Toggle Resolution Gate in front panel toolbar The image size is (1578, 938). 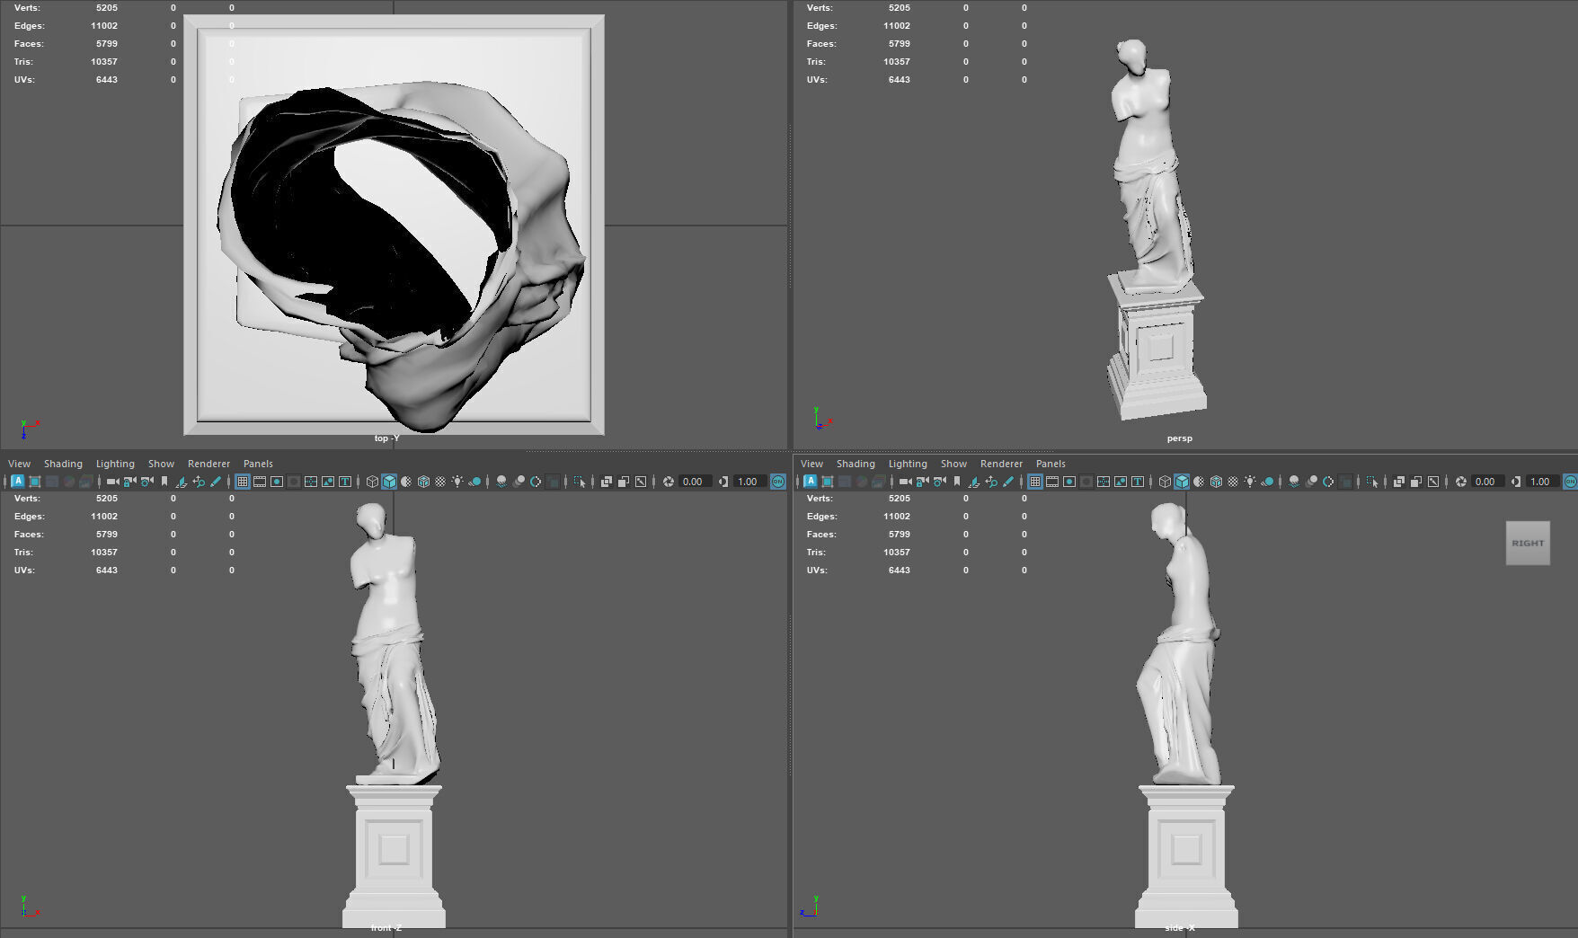(277, 482)
